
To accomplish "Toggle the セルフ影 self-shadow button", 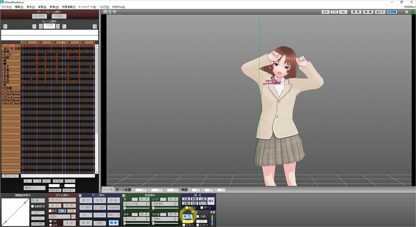I will 62,211.
